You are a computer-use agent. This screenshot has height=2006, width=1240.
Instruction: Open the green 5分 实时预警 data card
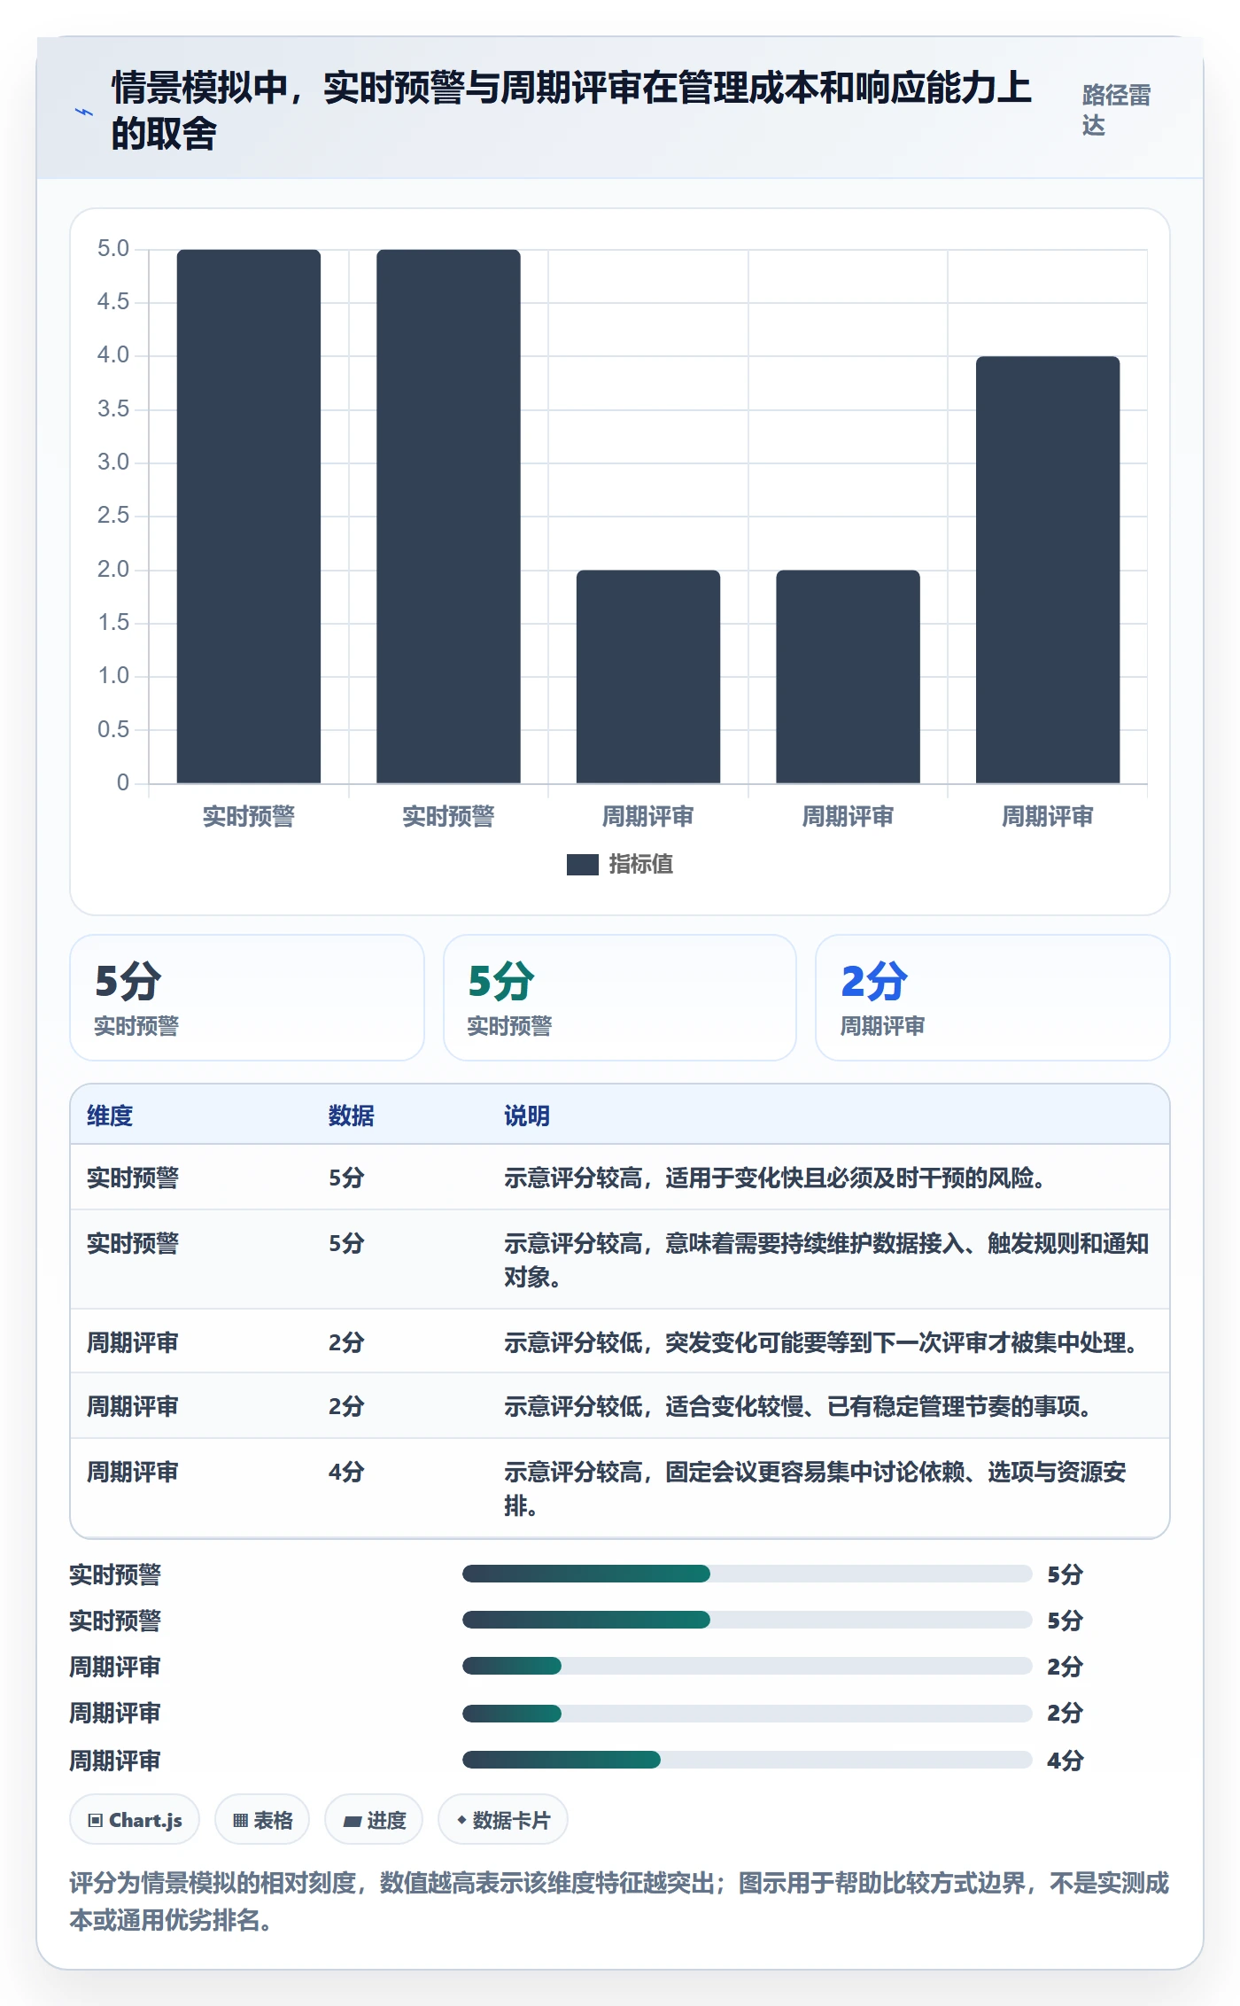620,998
